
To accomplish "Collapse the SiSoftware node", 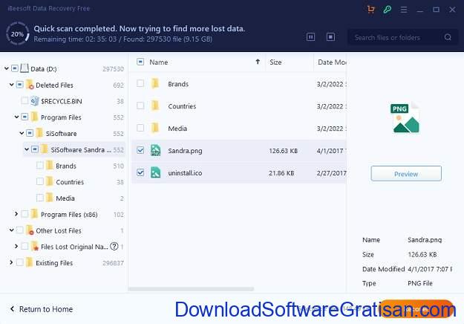I will click(x=22, y=133).
